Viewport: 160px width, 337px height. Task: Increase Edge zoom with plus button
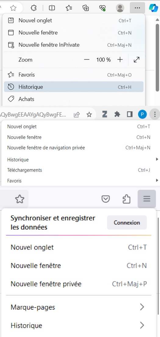point(120,60)
